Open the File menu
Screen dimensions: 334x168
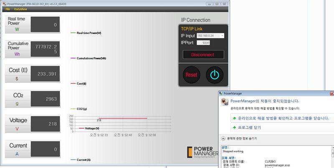[8, 9]
